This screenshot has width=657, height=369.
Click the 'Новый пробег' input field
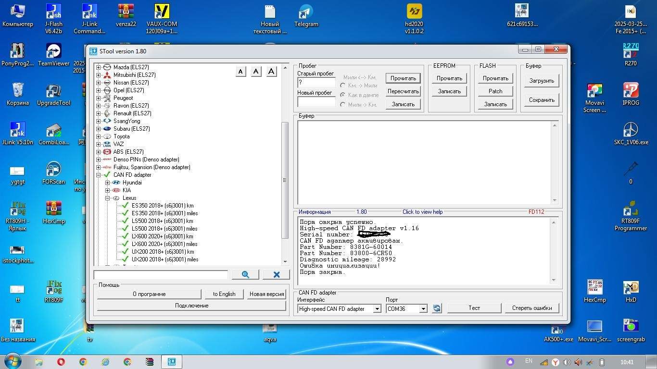coord(316,102)
